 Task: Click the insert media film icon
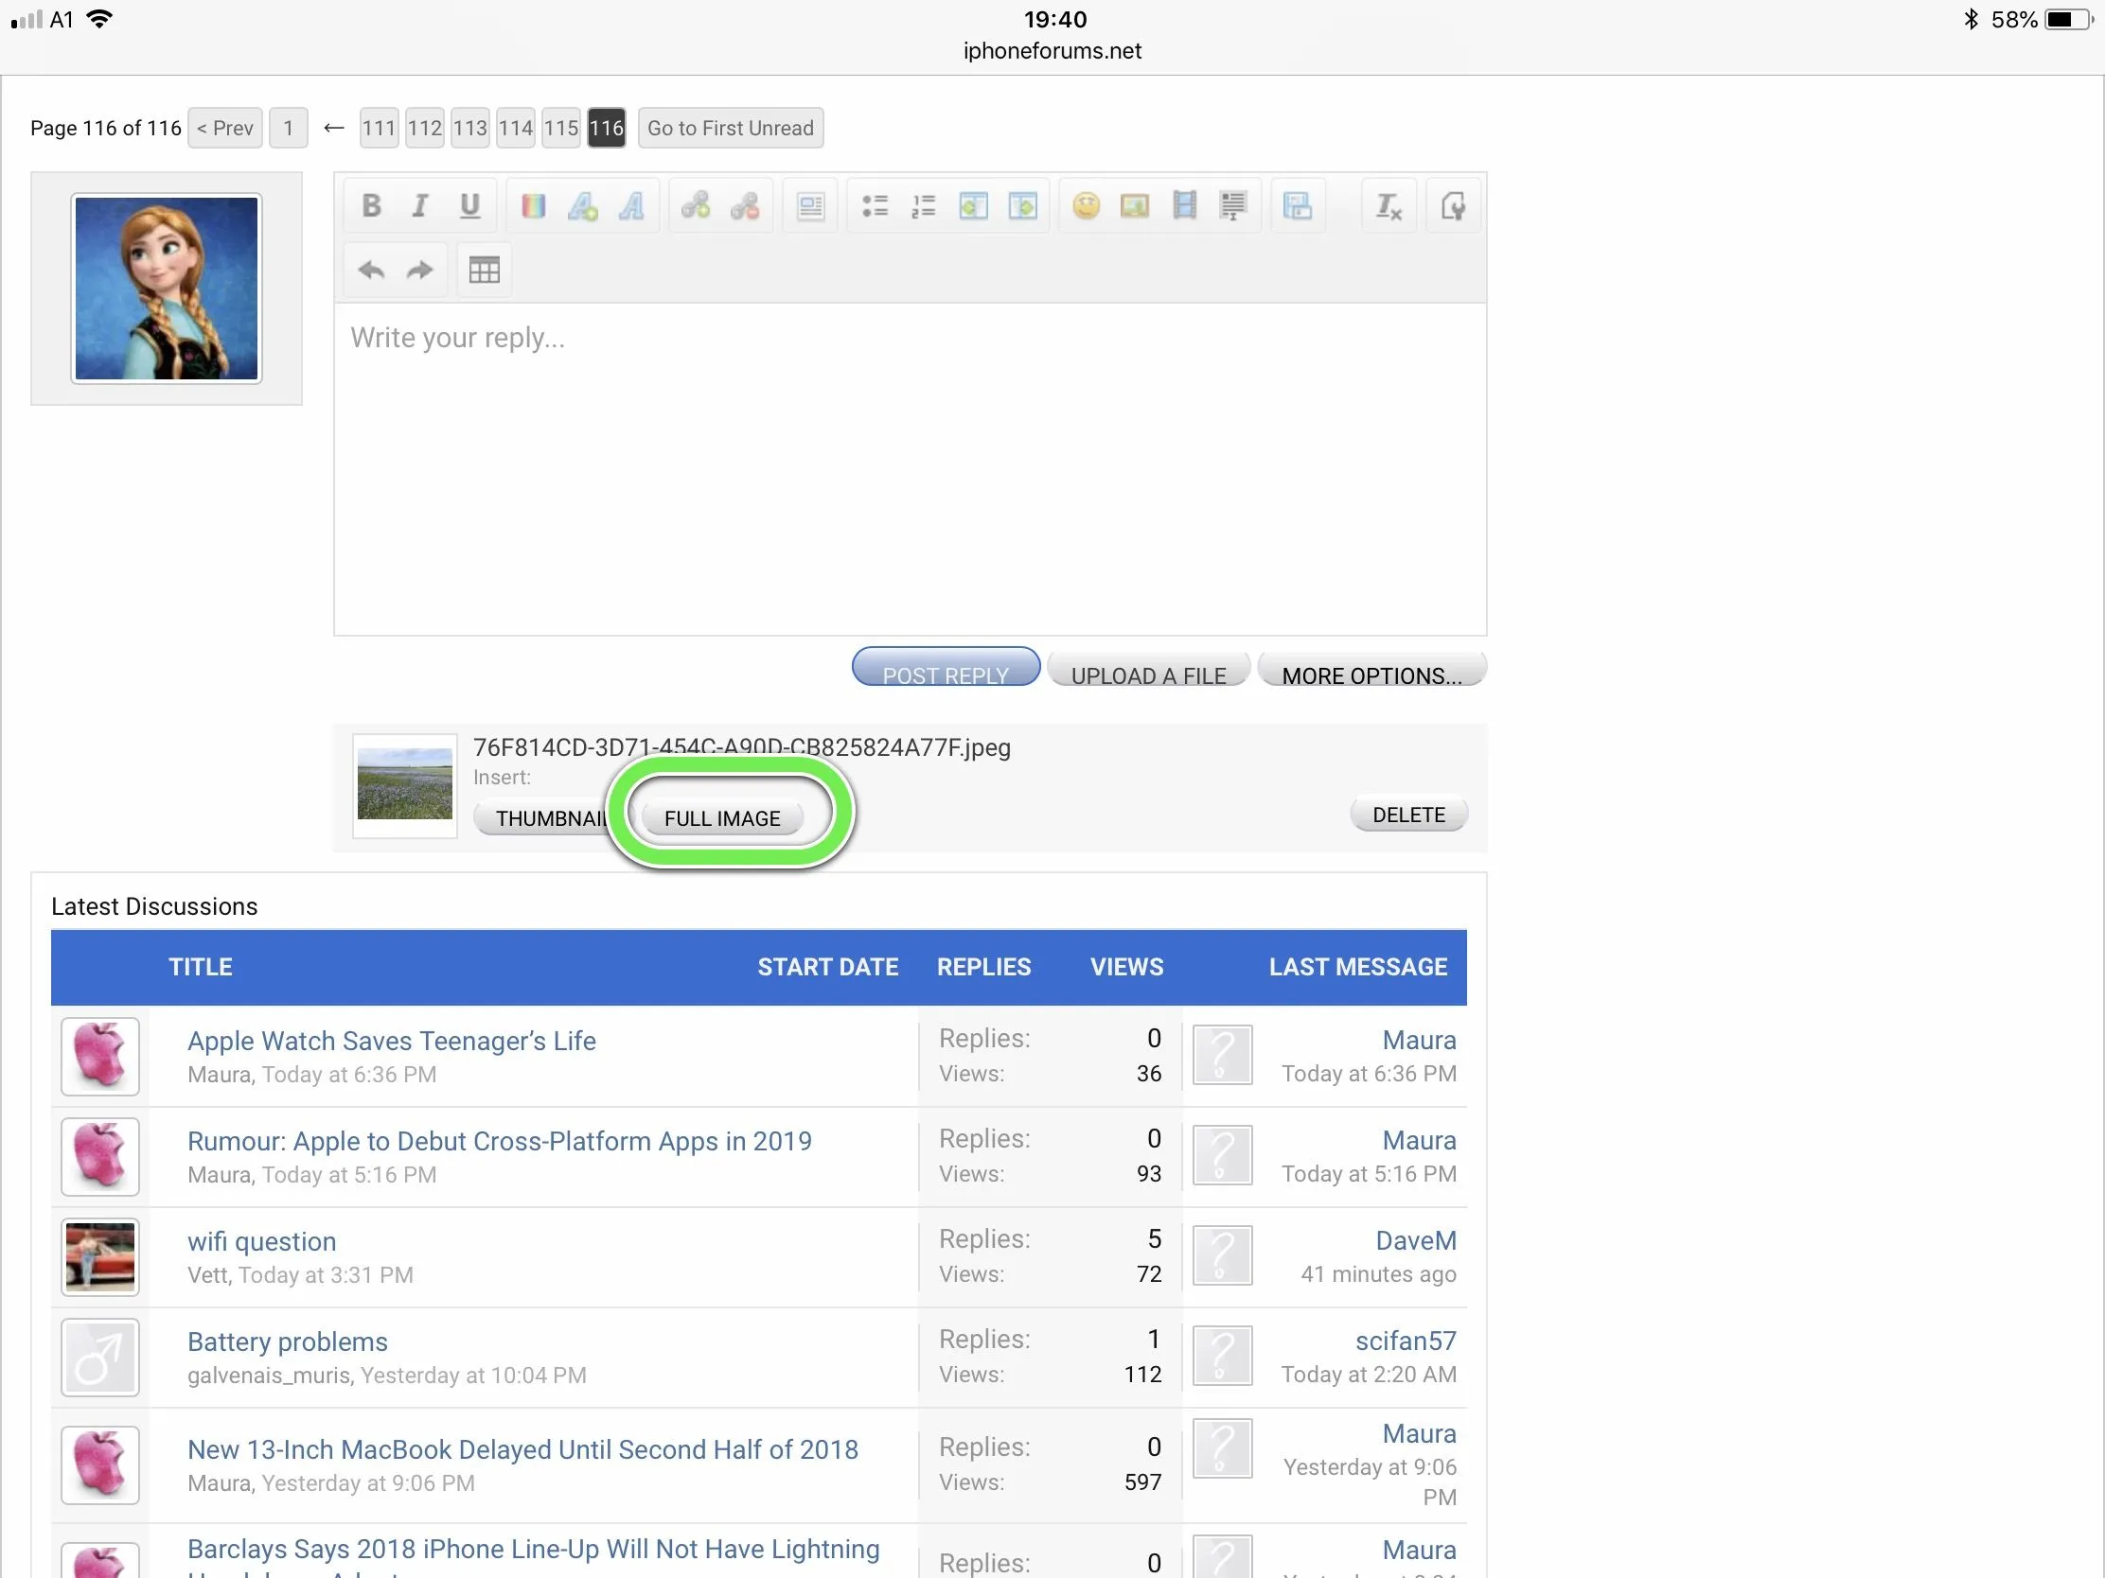1184,205
